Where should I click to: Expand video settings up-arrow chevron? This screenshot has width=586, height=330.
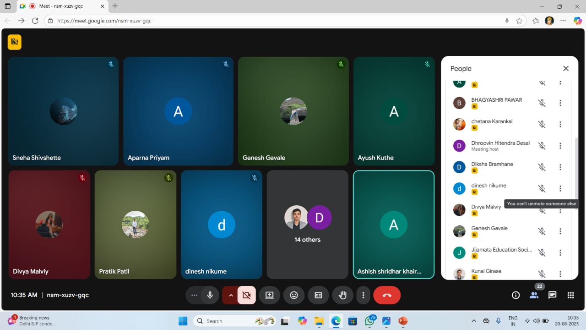pyautogui.click(x=231, y=295)
